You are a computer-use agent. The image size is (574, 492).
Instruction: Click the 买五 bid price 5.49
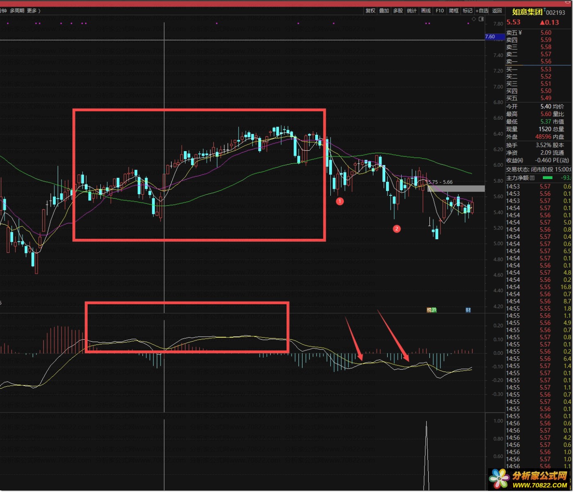[x=546, y=98]
